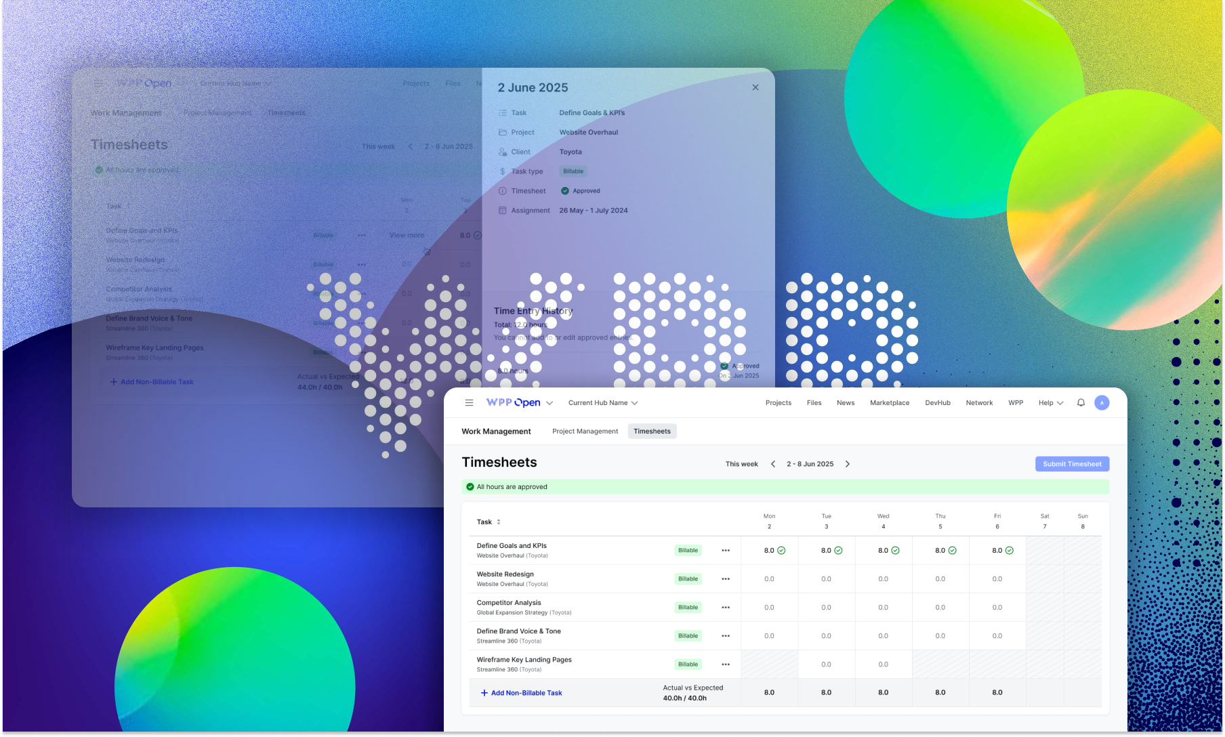Click View more in background window
The height and width of the screenshot is (737, 1225).
[x=407, y=236]
